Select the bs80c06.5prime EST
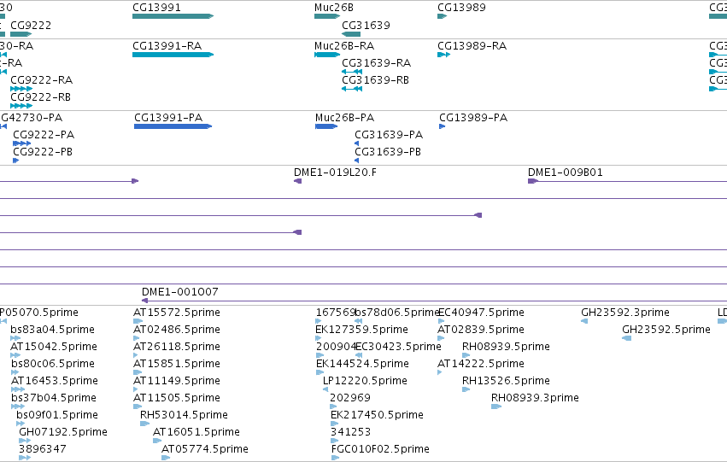This screenshot has height=462, width=727. pyautogui.click(x=15, y=372)
